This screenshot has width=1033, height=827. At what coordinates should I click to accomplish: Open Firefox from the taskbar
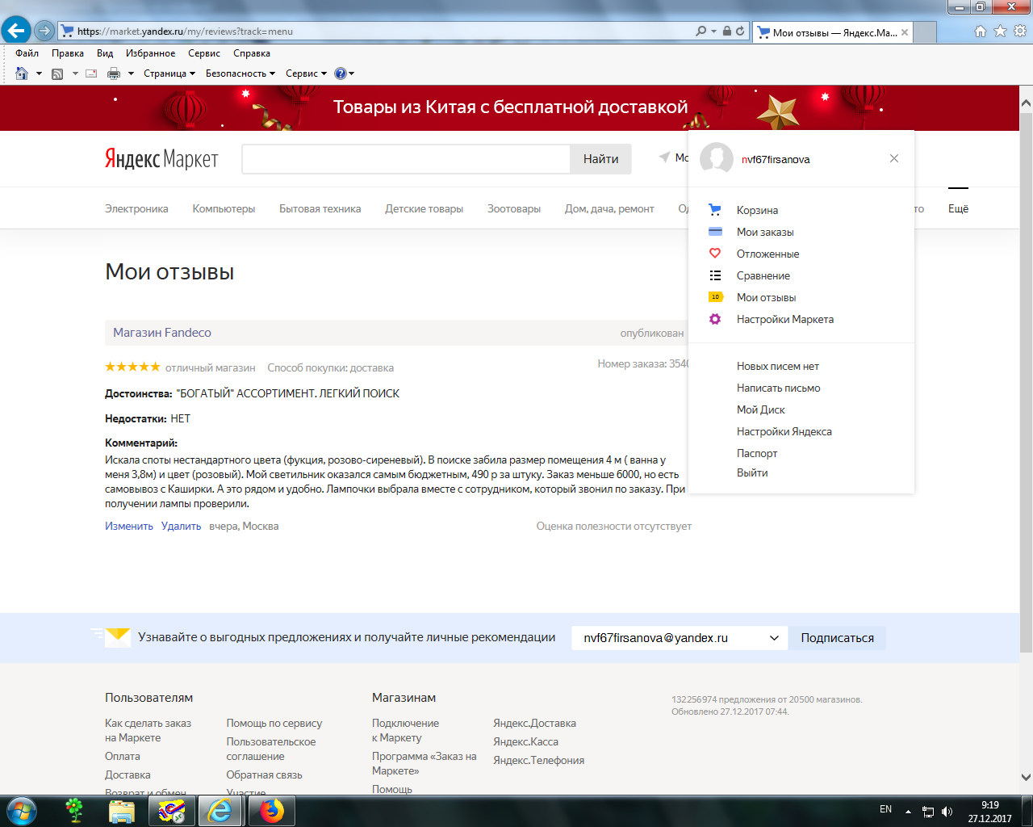pyautogui.click(x=272, y=811)
